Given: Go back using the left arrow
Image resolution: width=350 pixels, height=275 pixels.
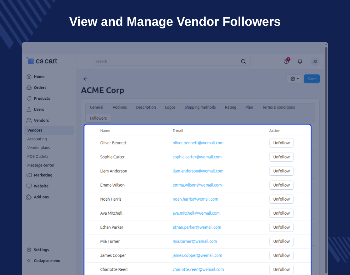Looking at the screenshot, I should coord(85,79).
